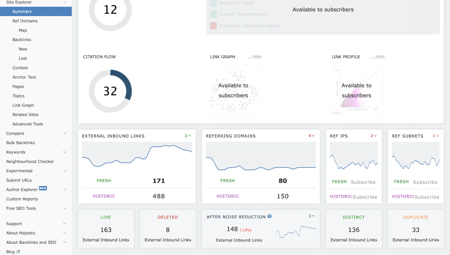Screen dimensions: 450x255
Task: Click the green Science / Social Sciences swatch
Action: coord(213,14)
